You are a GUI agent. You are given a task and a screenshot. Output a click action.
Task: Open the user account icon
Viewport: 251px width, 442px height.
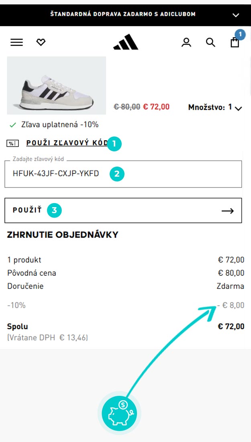tap(186, 42)
